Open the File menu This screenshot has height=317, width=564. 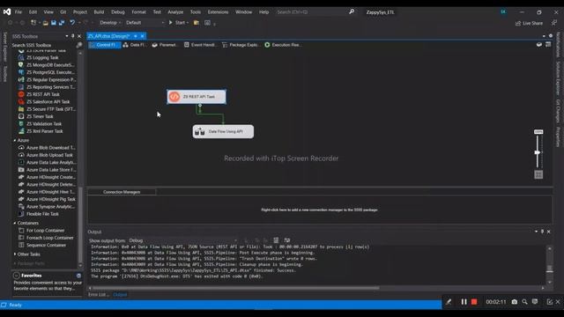(18, 11)
